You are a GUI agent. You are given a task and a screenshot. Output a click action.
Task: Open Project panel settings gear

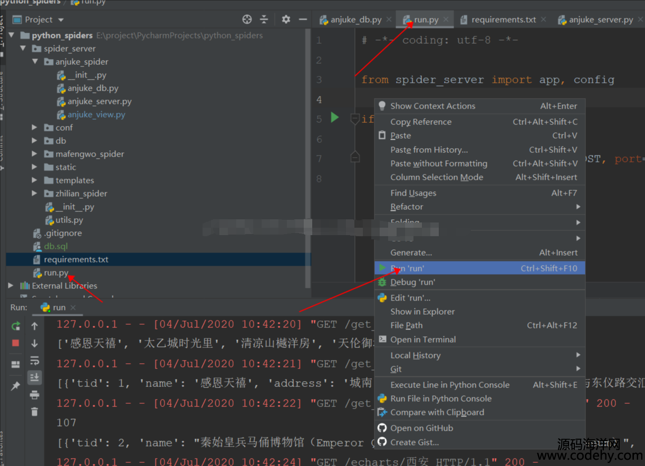pos(286,20)
